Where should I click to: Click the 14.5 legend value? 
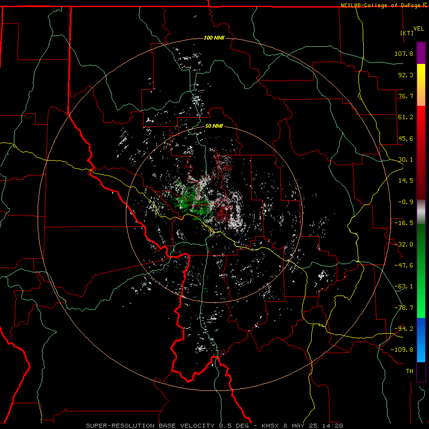coord(406,181)
